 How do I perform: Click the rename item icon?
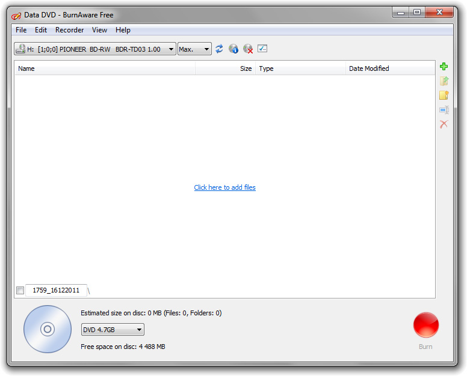point(444,110)
